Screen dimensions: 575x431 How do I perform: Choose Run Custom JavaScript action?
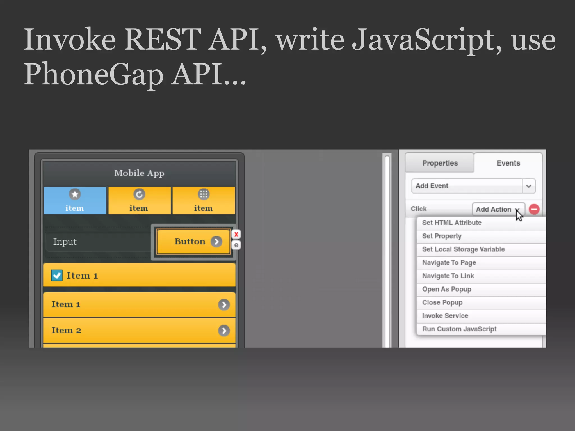[x=481, y=329]
